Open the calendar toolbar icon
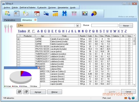 37,14
